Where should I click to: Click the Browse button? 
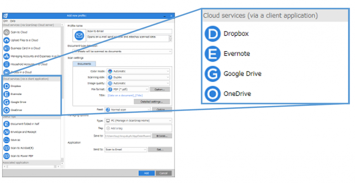[x=162, y=136]
